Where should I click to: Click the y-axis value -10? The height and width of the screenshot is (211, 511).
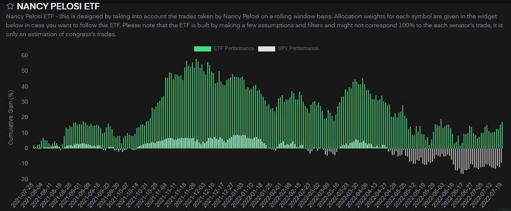tap(24, 164)
